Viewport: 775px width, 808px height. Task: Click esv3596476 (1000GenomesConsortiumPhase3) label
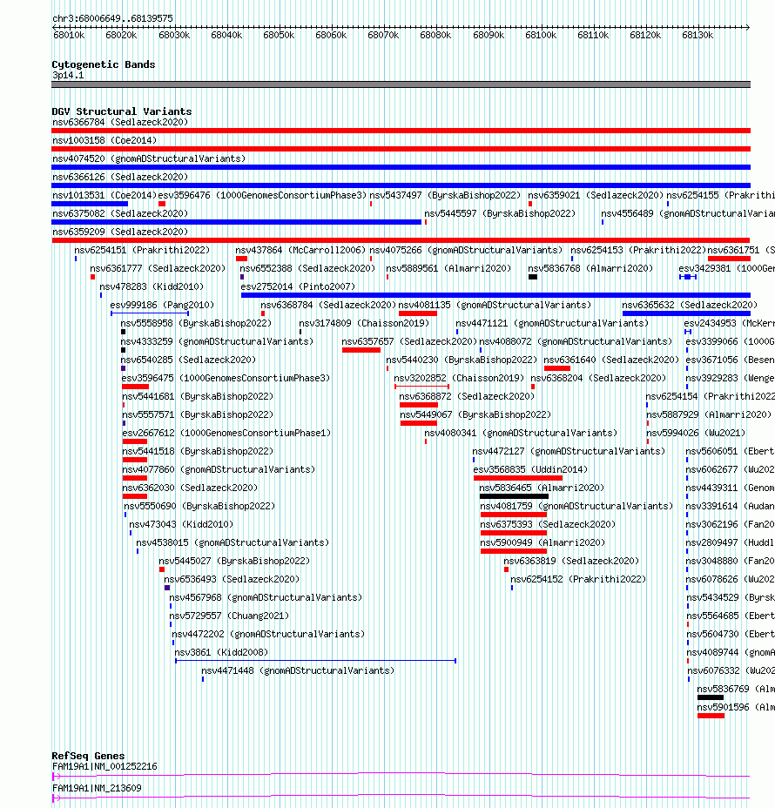262,195
